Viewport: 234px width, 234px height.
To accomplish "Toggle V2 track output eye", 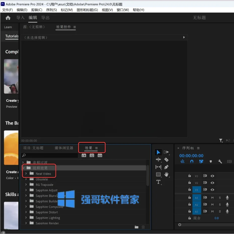I will point(212,183).
